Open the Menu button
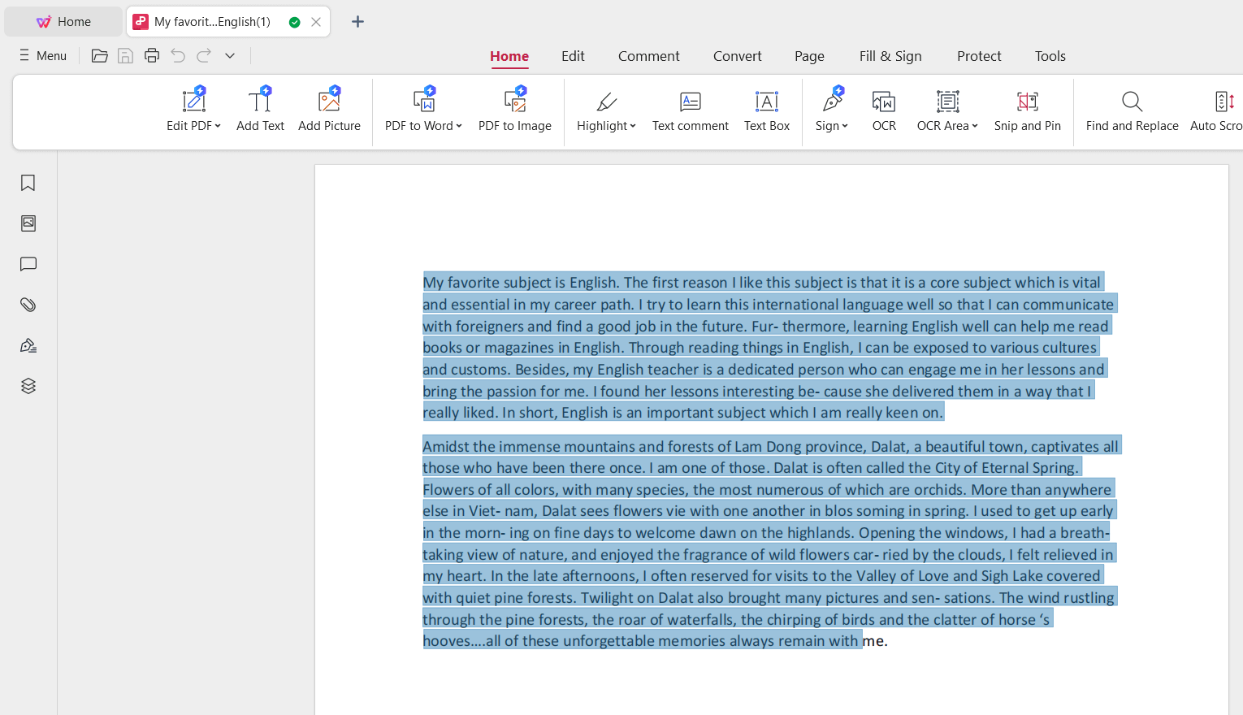 (42, 55)
